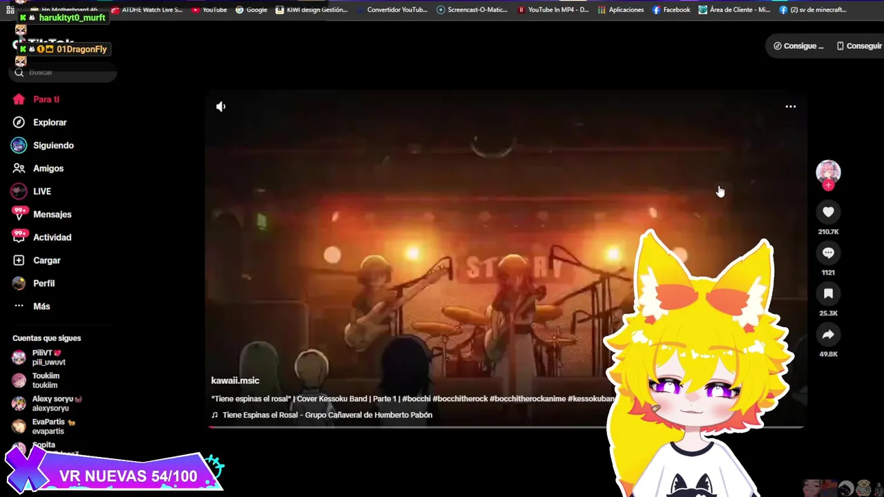Viewport: 884px width, 497px height.
Task: Open the Aplicaciones bookmark
Action: coord(621,10)
